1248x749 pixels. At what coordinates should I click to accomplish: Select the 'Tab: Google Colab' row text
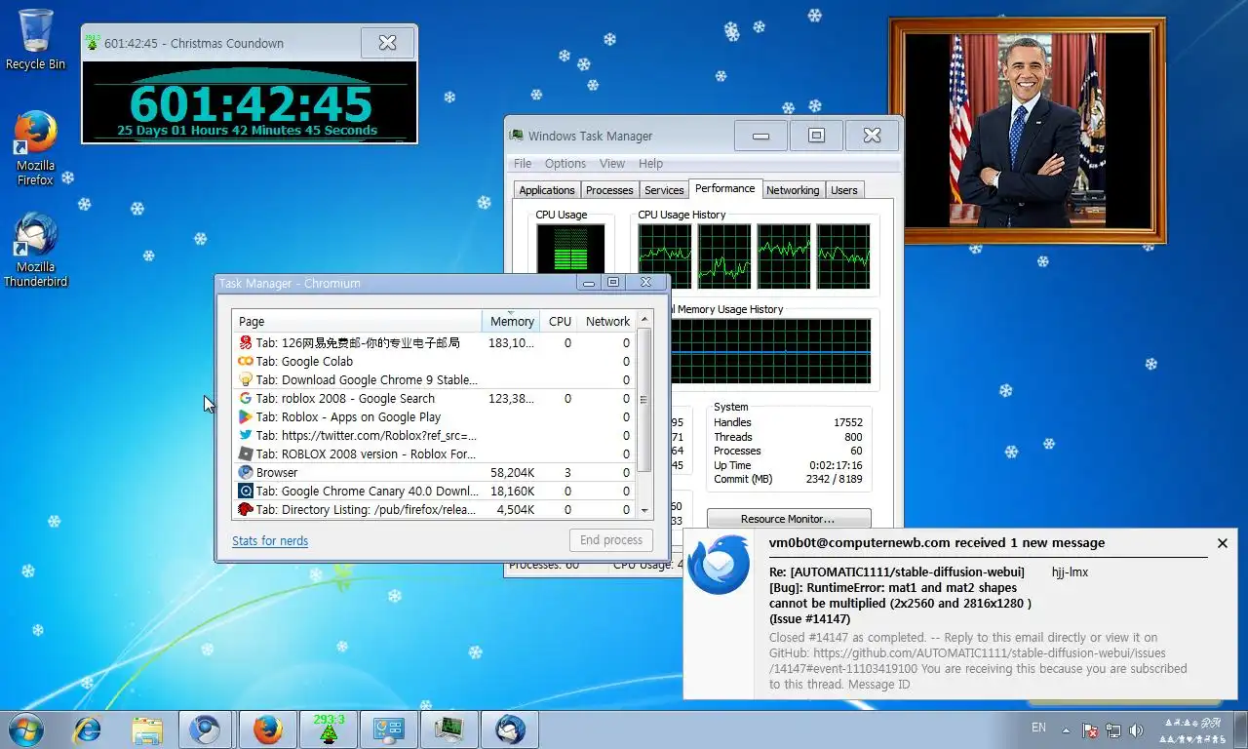click(304, 362)
